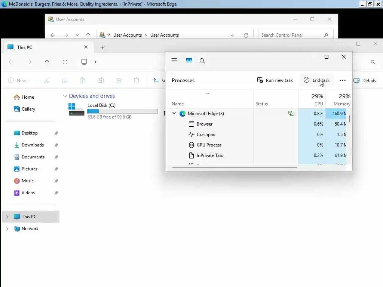383x287 pixels.
Task: Unpin Desktop using its pin icon
Action: [x=56, y=133]
